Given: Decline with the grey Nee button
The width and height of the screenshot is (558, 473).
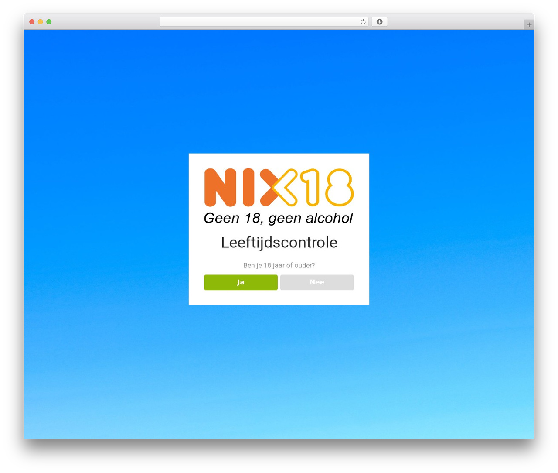Looking at the screenshot, I should click(x=317, y=282).
